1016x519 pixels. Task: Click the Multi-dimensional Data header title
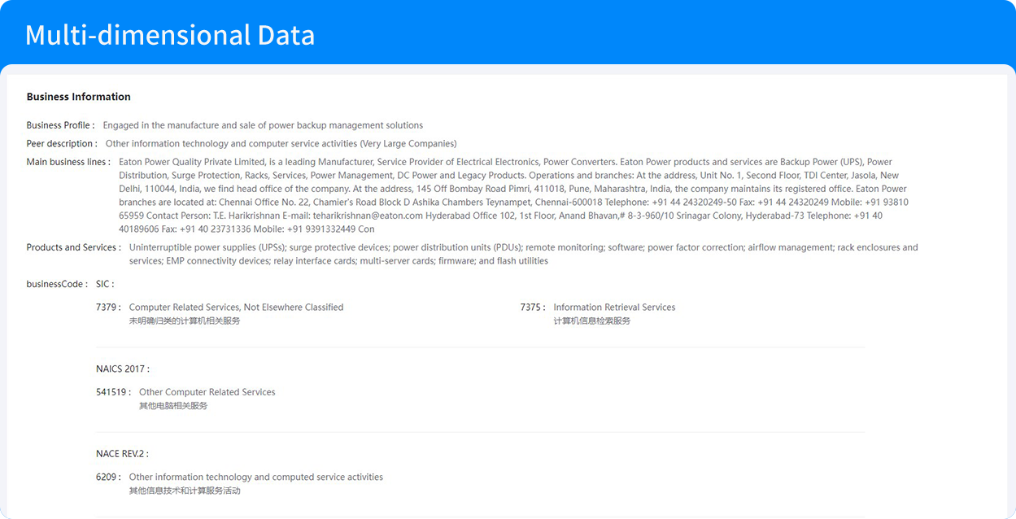tap(169, 35)
